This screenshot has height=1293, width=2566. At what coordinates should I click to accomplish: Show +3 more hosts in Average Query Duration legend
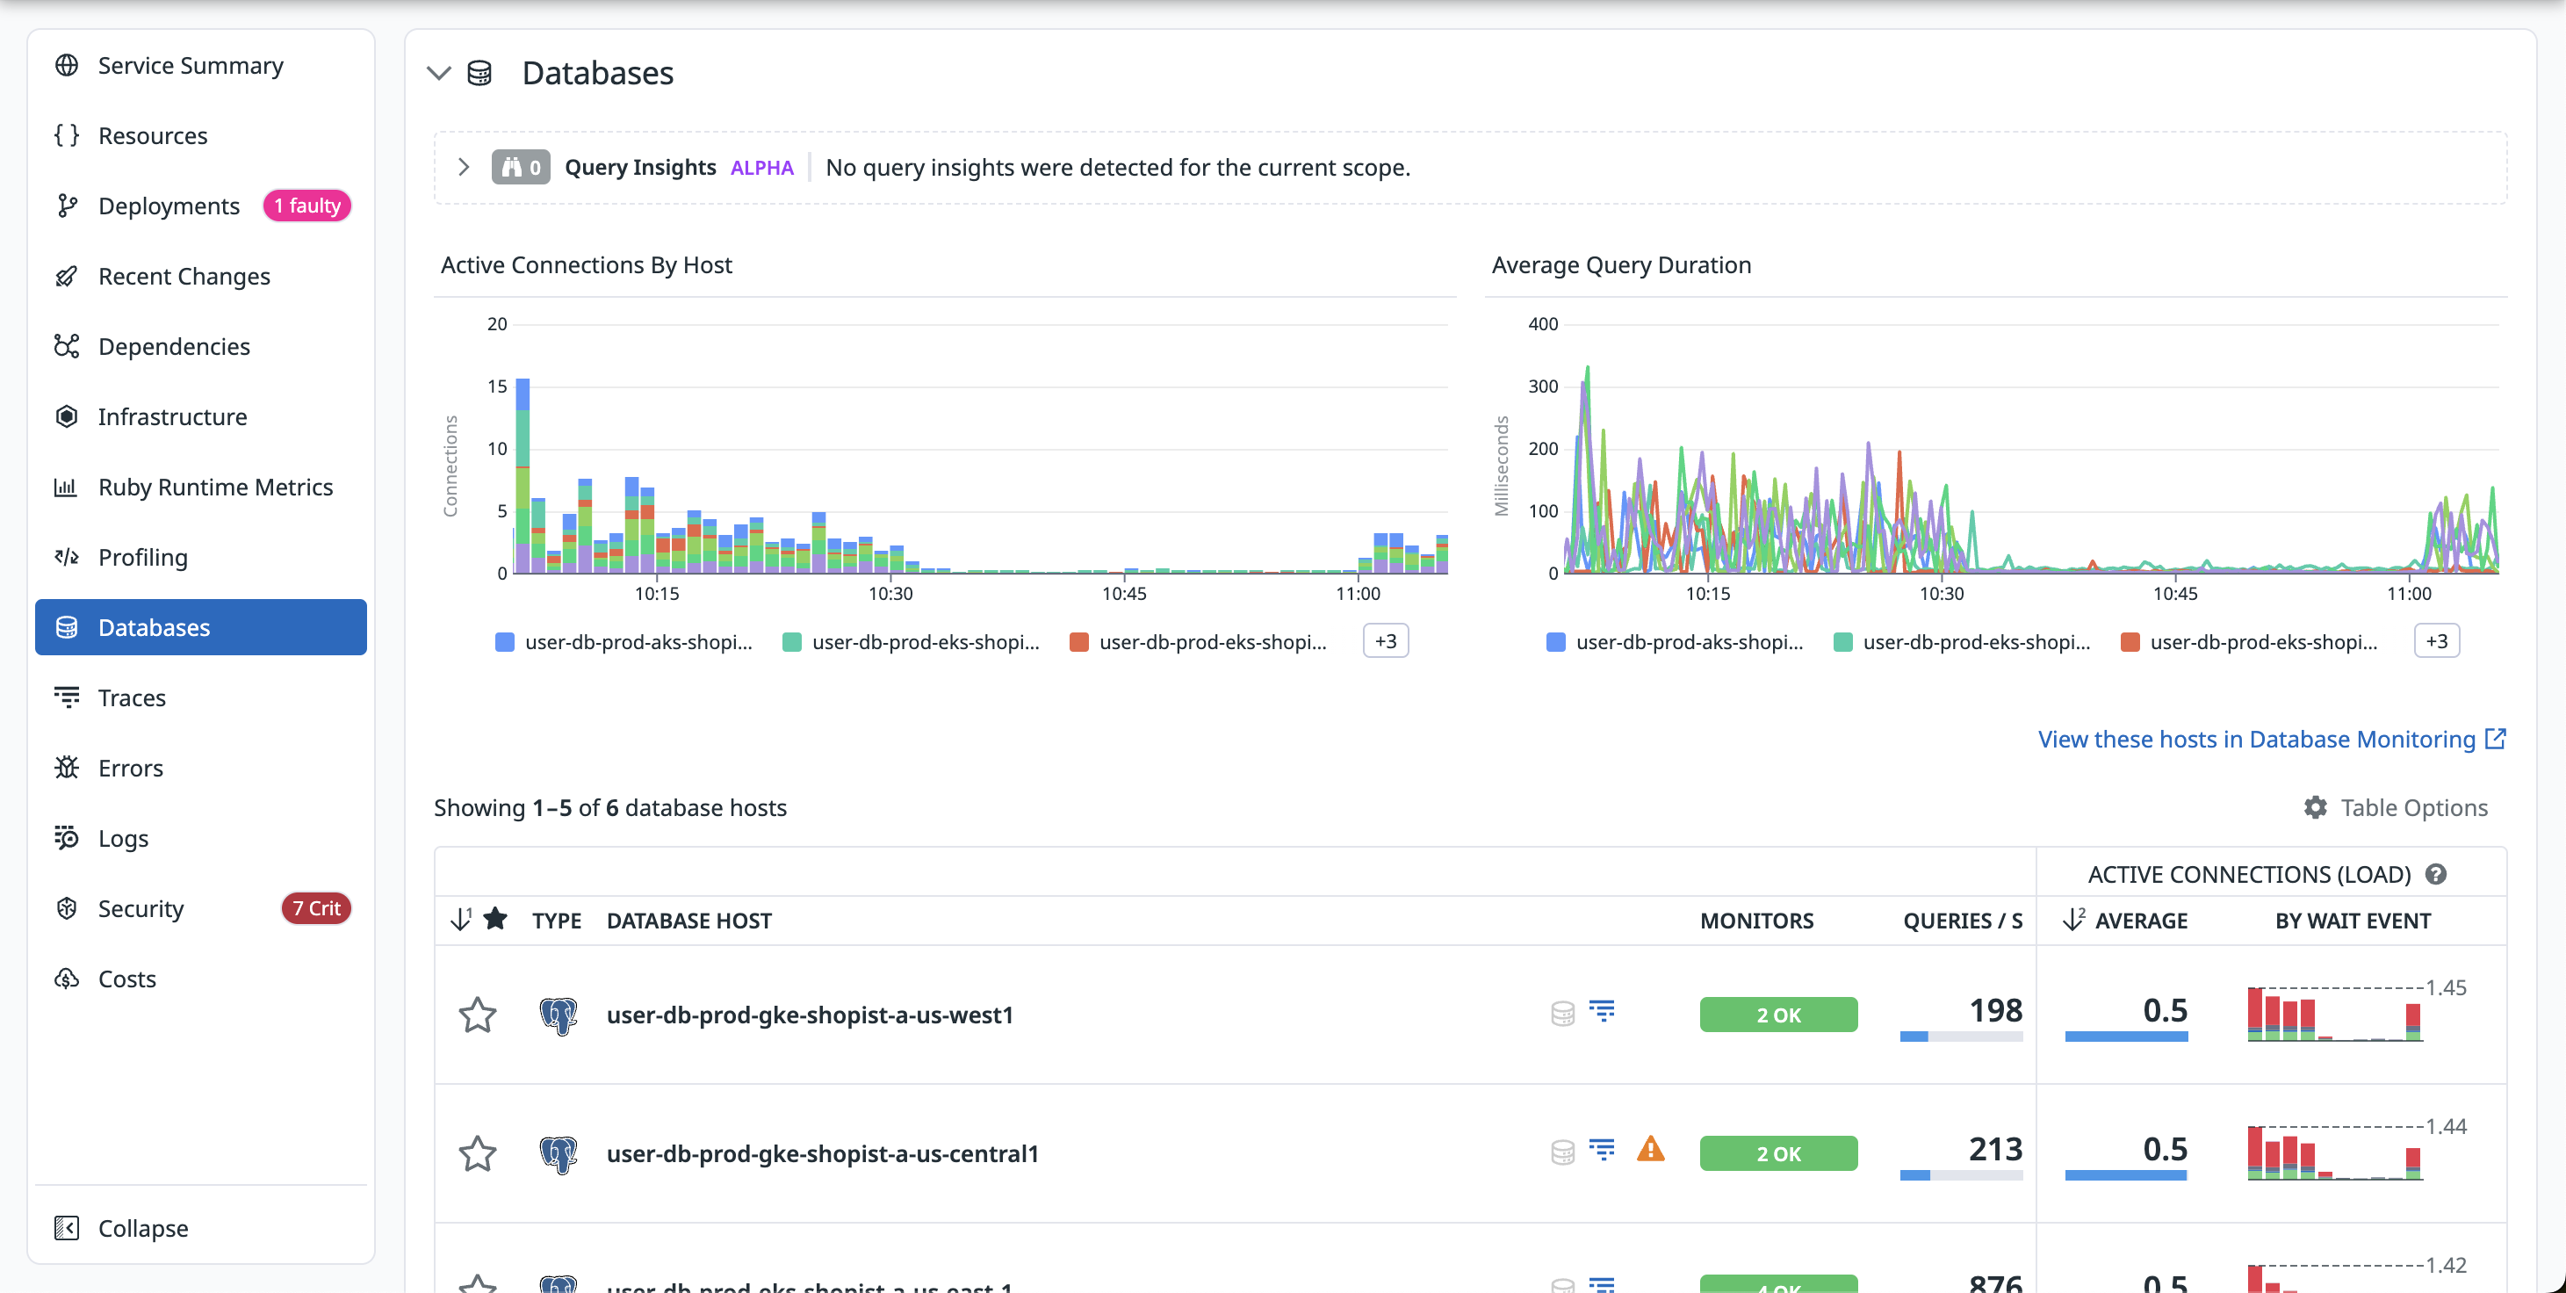tap(2437, 641)
